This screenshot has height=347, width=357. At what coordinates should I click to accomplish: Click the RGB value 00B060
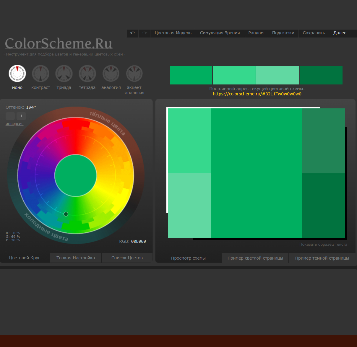[x=138, y=241]
